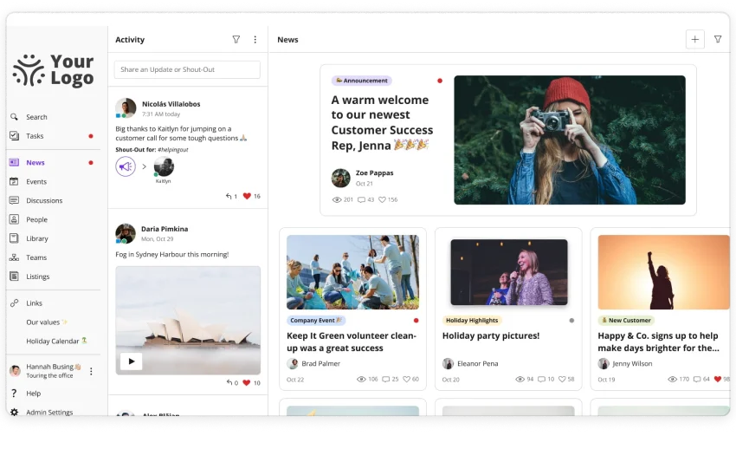This screenshot has width=736, height=462.
Task: Open the Library section
Action: click(36, 238)
